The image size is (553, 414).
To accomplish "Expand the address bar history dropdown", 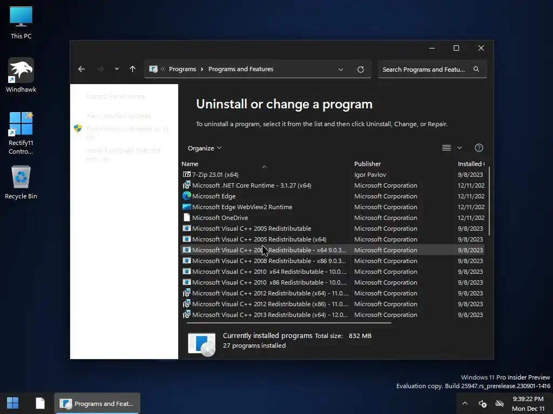I will [x=341, y=70].
